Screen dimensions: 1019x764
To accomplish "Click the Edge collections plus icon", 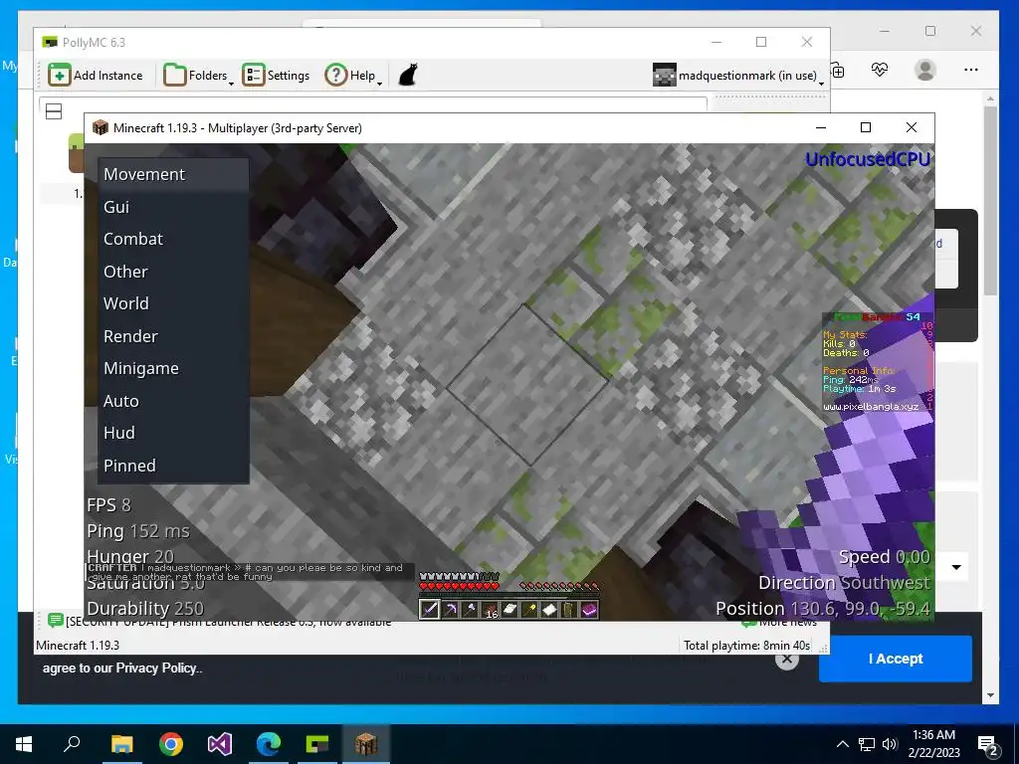I will coord(838,71).
